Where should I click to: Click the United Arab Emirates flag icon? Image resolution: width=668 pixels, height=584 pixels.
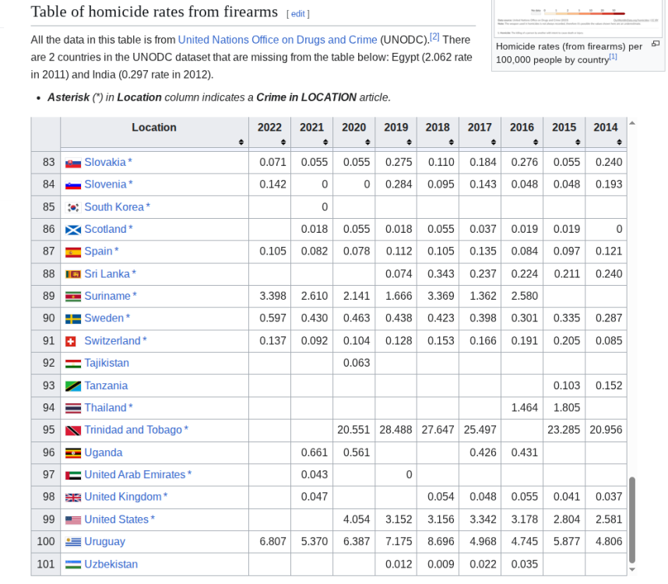[x=73, y=476]
